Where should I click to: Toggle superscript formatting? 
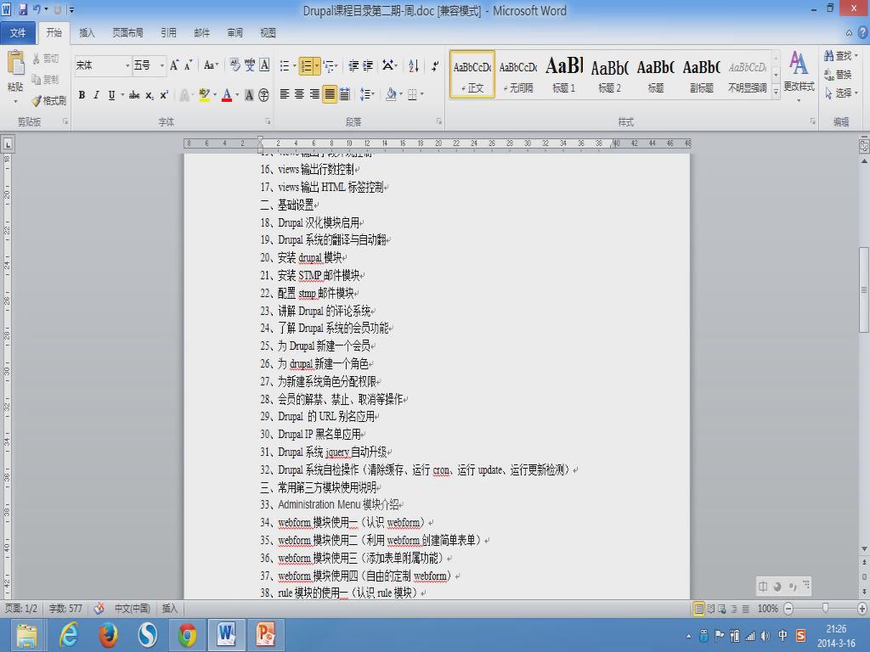coord(164,95)
